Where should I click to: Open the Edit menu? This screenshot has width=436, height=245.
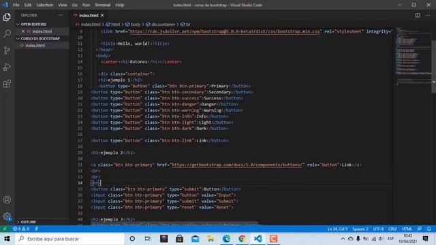point(28,5)
